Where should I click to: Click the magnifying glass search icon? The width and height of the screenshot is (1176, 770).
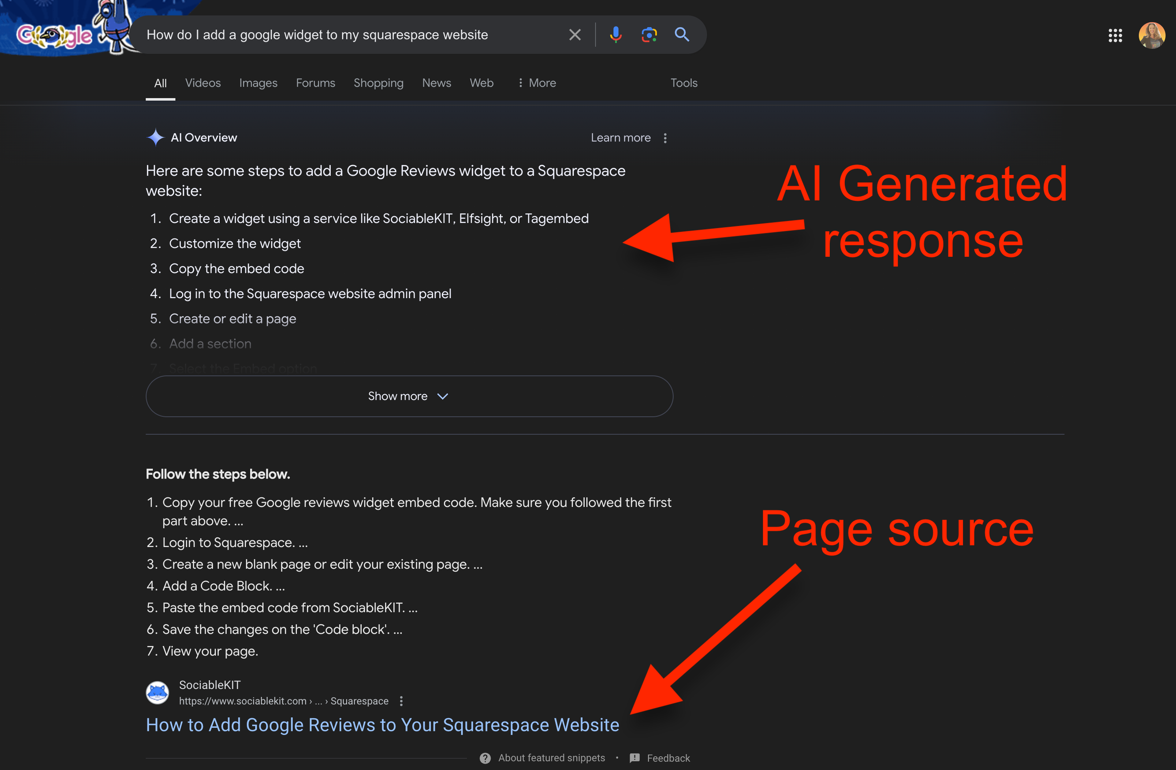[682, 35]
